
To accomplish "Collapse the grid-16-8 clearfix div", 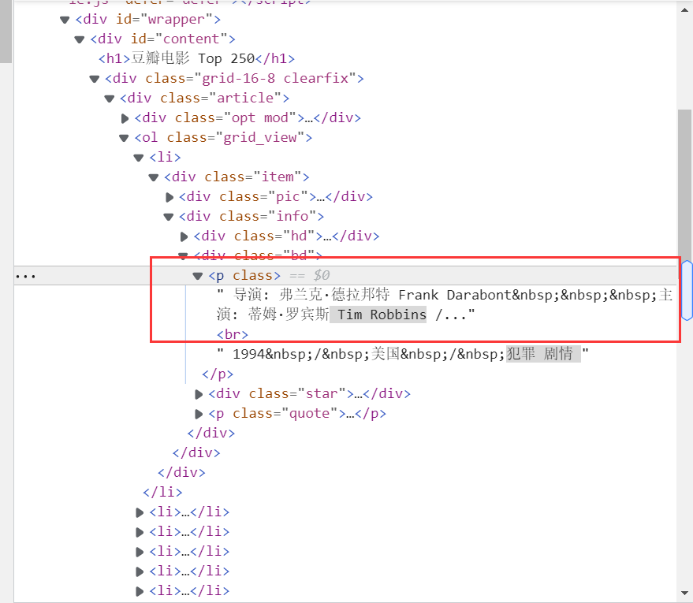I will point(94,79).
